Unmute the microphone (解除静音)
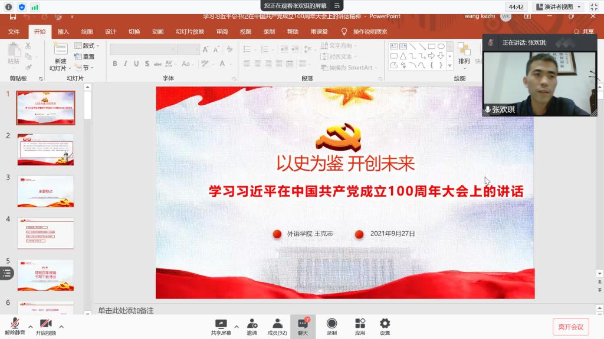This screenshot has height=339, width=604. (14, 325)
